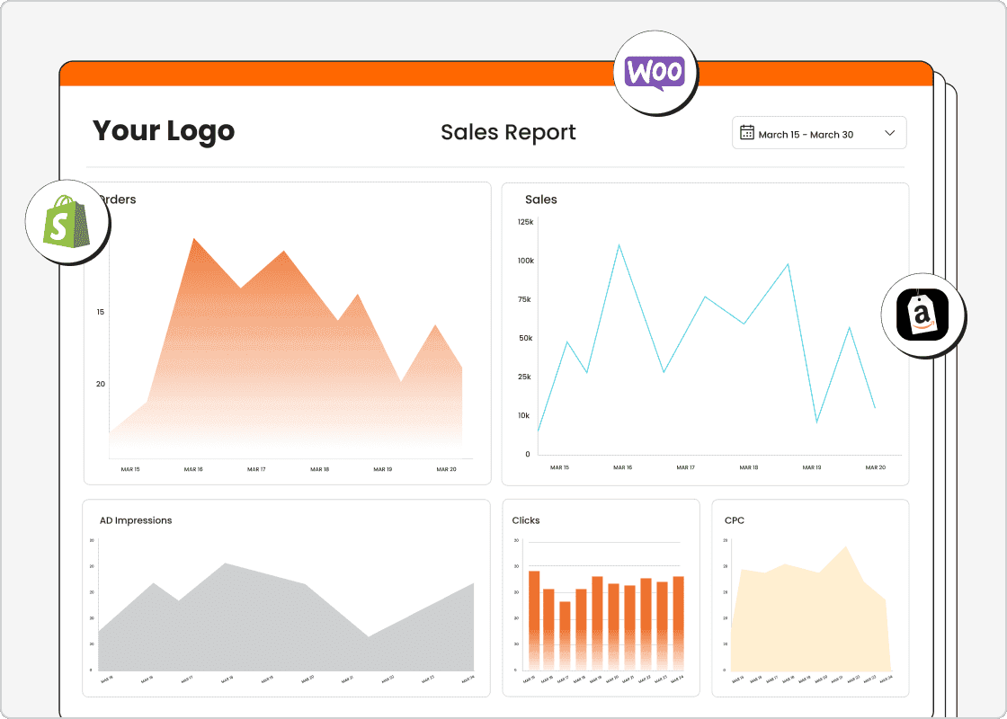This screenshot has width=1007, height=719.
Task: Click the Sales panel heading label
Action: tap(541, 200)
